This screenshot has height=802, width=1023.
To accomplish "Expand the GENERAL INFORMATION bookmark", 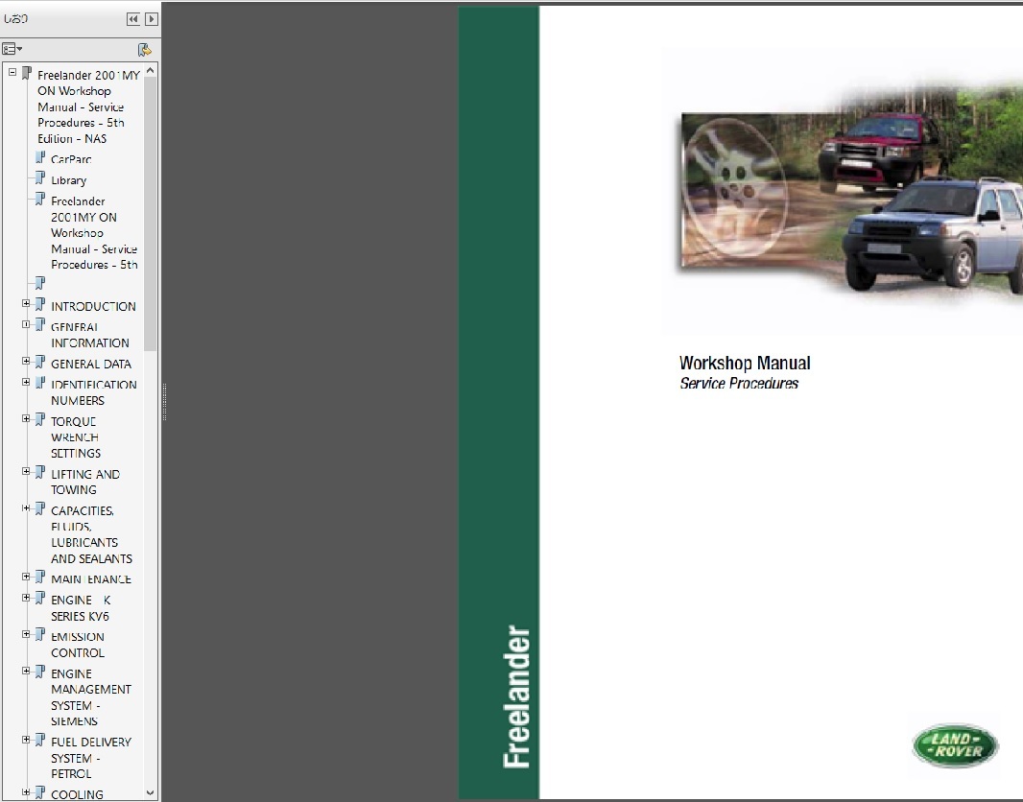I will tap(26, 324).
